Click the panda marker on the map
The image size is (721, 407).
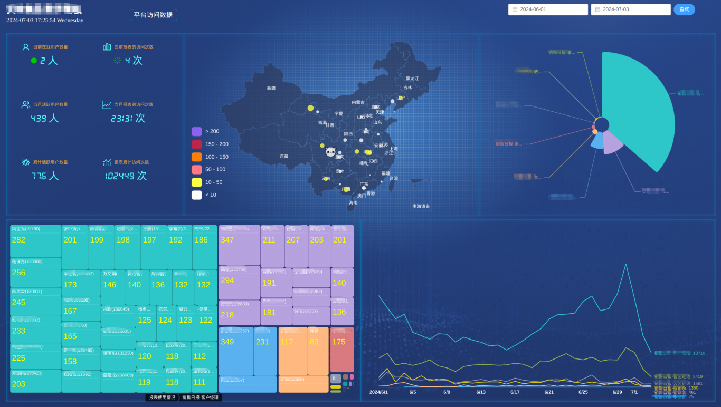331,152
